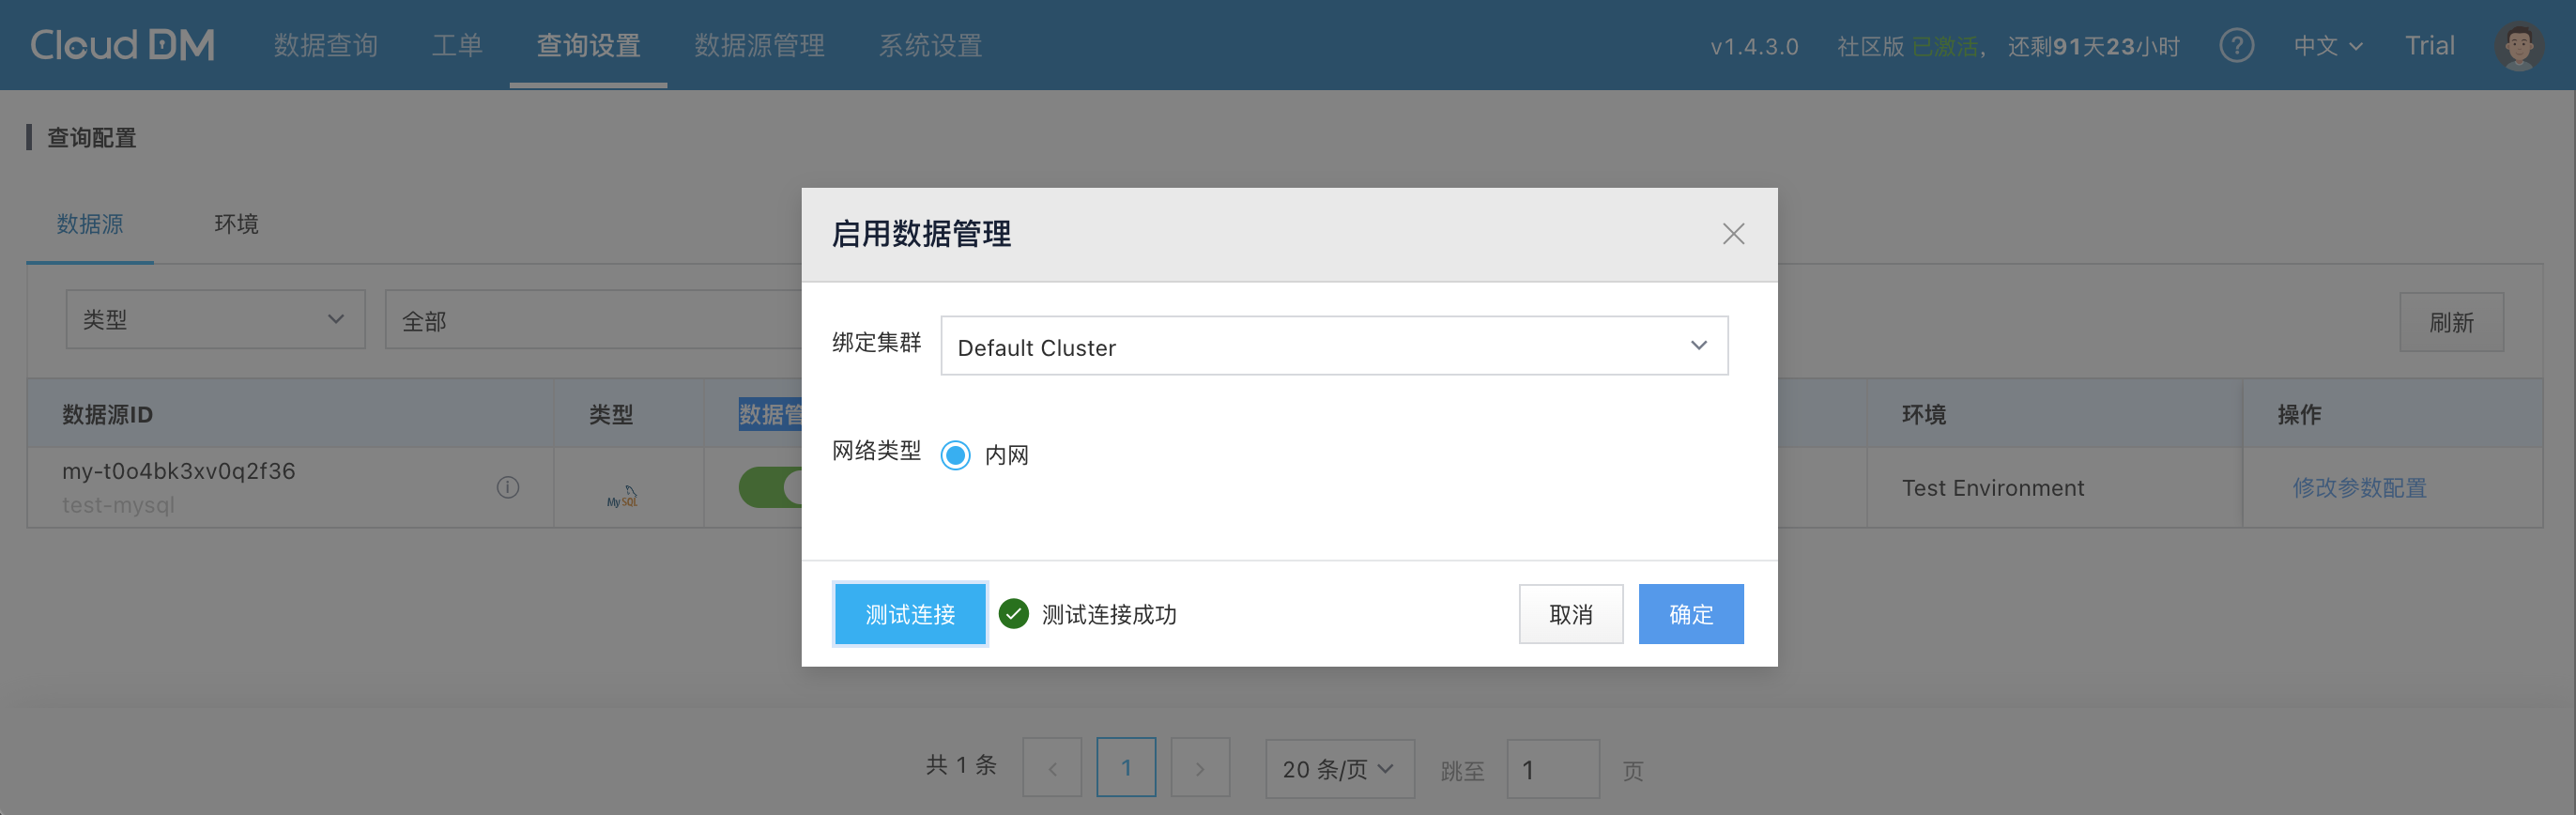The width and height of the screenshot is (2576, 815).
Task: Select page 1 in pagination
Action: [x=1126, y=767]
